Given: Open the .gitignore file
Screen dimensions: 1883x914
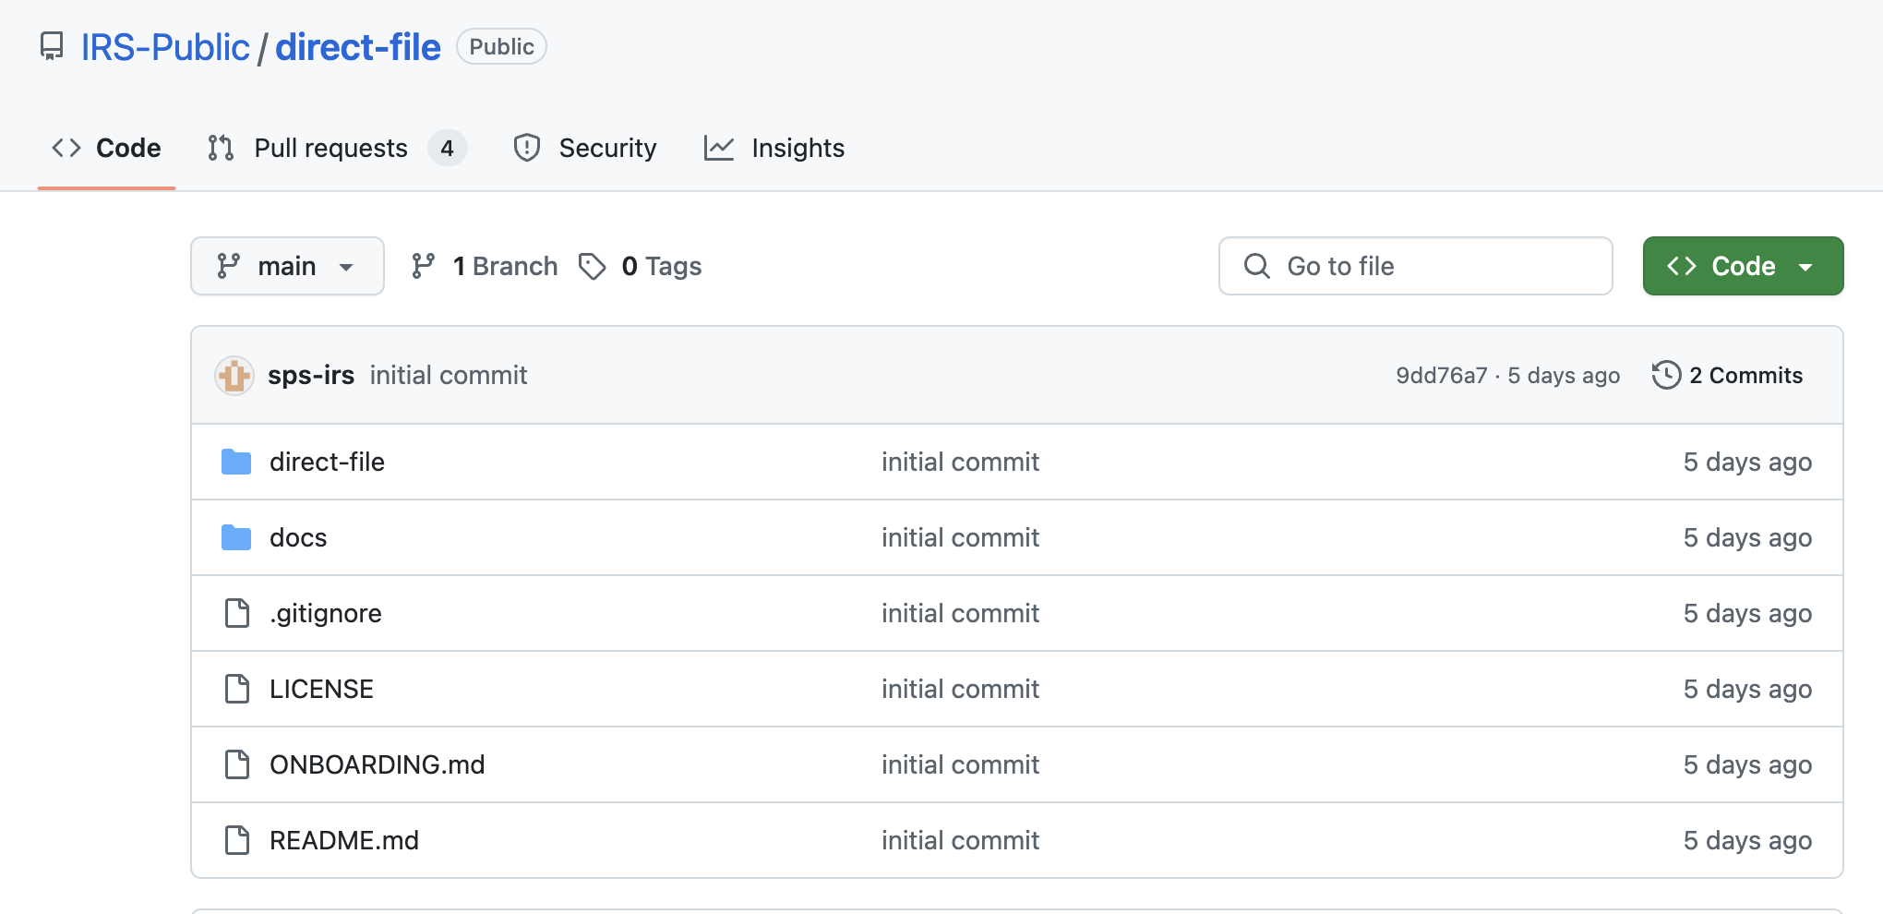Looking at the screenshot, I should (x=326, y=613).
